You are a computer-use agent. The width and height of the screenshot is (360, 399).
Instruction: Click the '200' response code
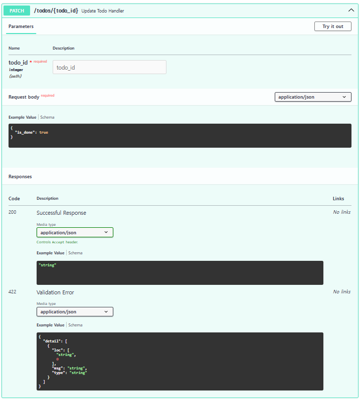12,212
